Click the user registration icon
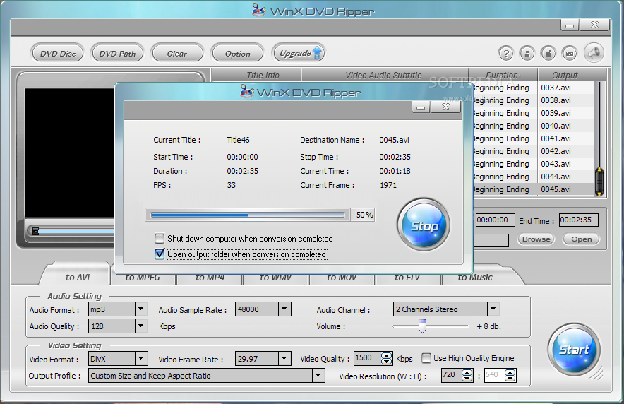This screenshot has width=624, height=404. (527, 54)
